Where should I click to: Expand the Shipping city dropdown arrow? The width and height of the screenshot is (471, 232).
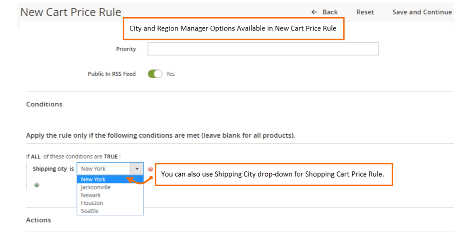(137, 169)
